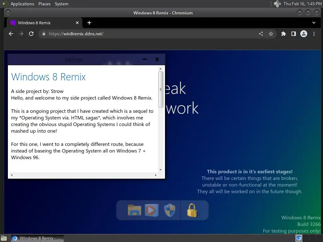Click 'This product is in it's earliest stages!' text
The width and height of the screenshot is (323, 242).
[250, 172]
